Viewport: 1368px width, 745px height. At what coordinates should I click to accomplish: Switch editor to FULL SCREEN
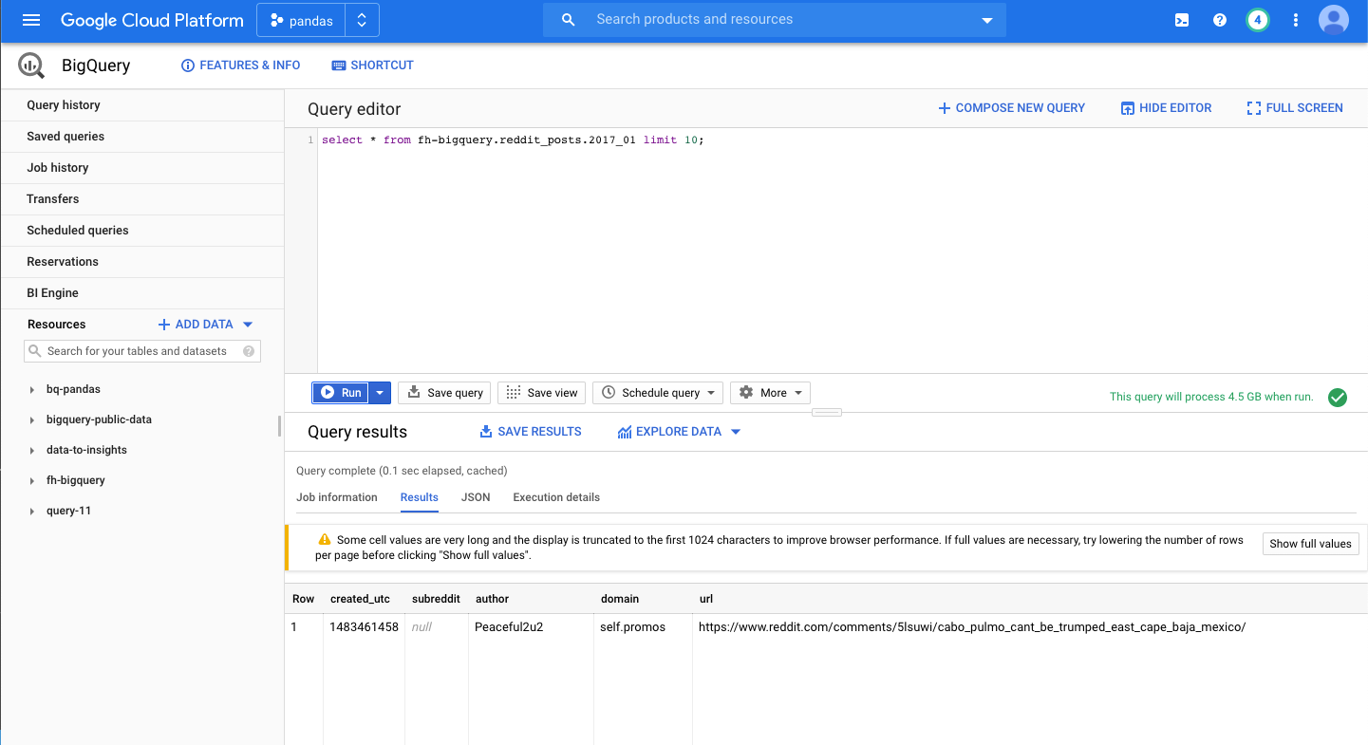click(1295, 108)
